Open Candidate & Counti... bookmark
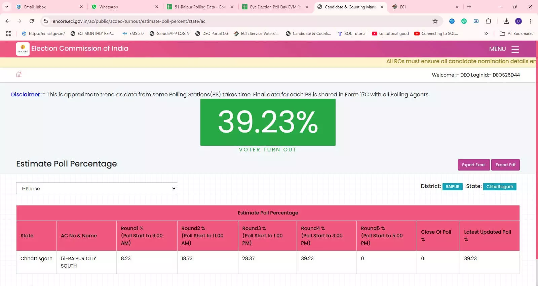This screenshot has width=538, height=286. coord(308,34)
